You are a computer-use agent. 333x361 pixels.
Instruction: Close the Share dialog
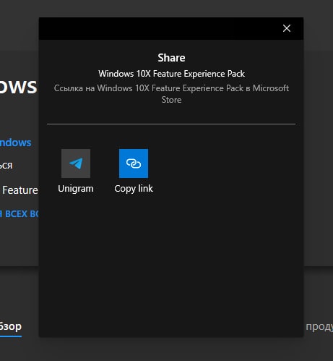(287, 28)
